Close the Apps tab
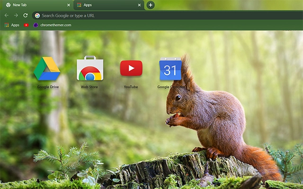Image resolution: width=303 pixels, height=189 pixels. (139, 5)
